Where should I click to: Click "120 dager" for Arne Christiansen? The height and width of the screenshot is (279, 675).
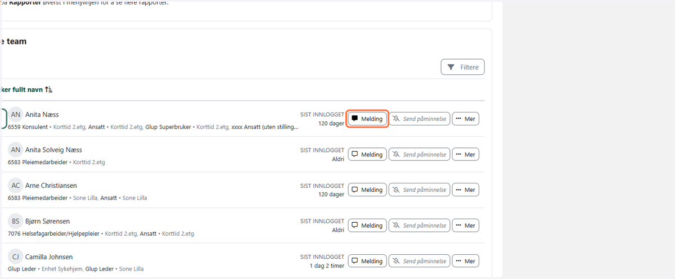point(331,195)
